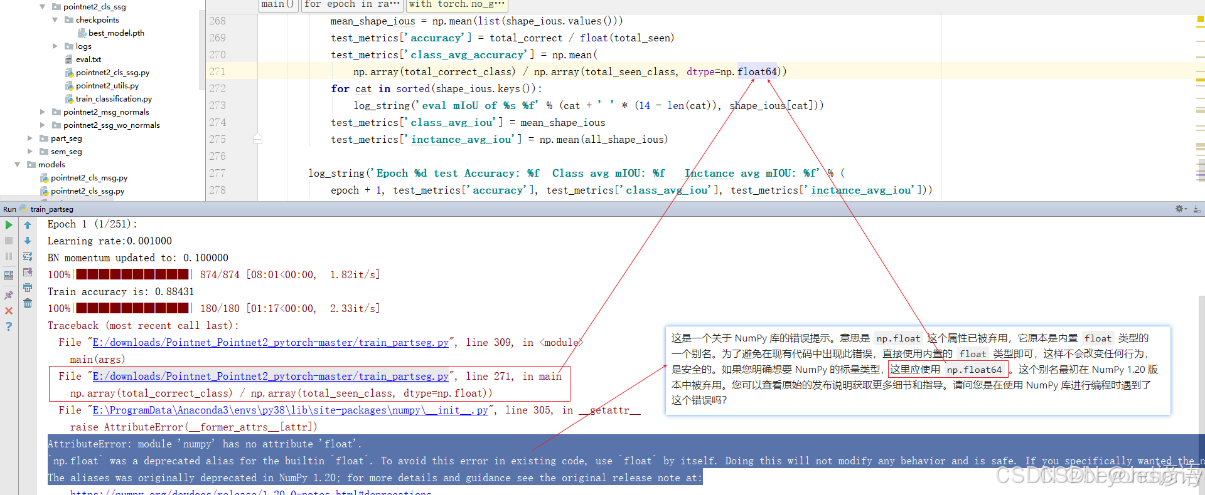
Task: Toggle the pin tab icon
Action: tap(9, 295)
